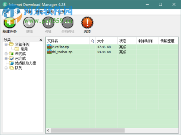Click the green New Task (新建任务) button
Screen dimensions: 181x135
(10, 25)
